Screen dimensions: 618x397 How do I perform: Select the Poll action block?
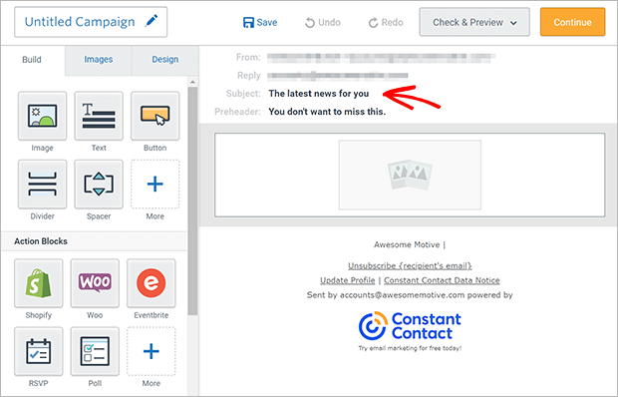click(x=95, y=351)
